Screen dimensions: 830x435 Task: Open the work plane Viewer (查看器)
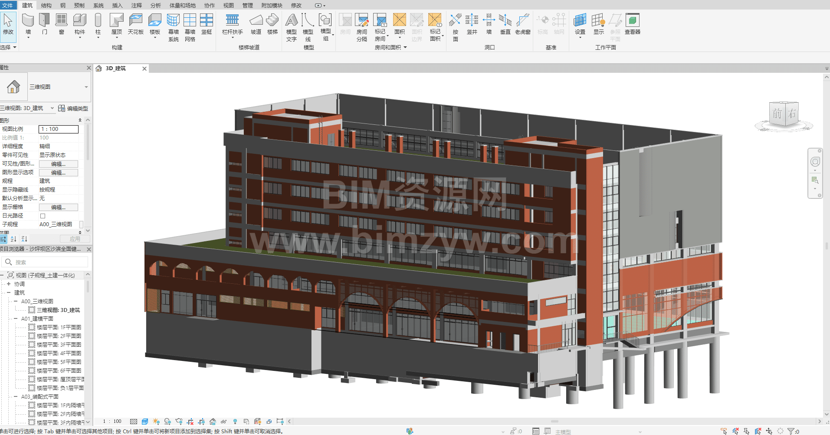click(x=633, y=24)
